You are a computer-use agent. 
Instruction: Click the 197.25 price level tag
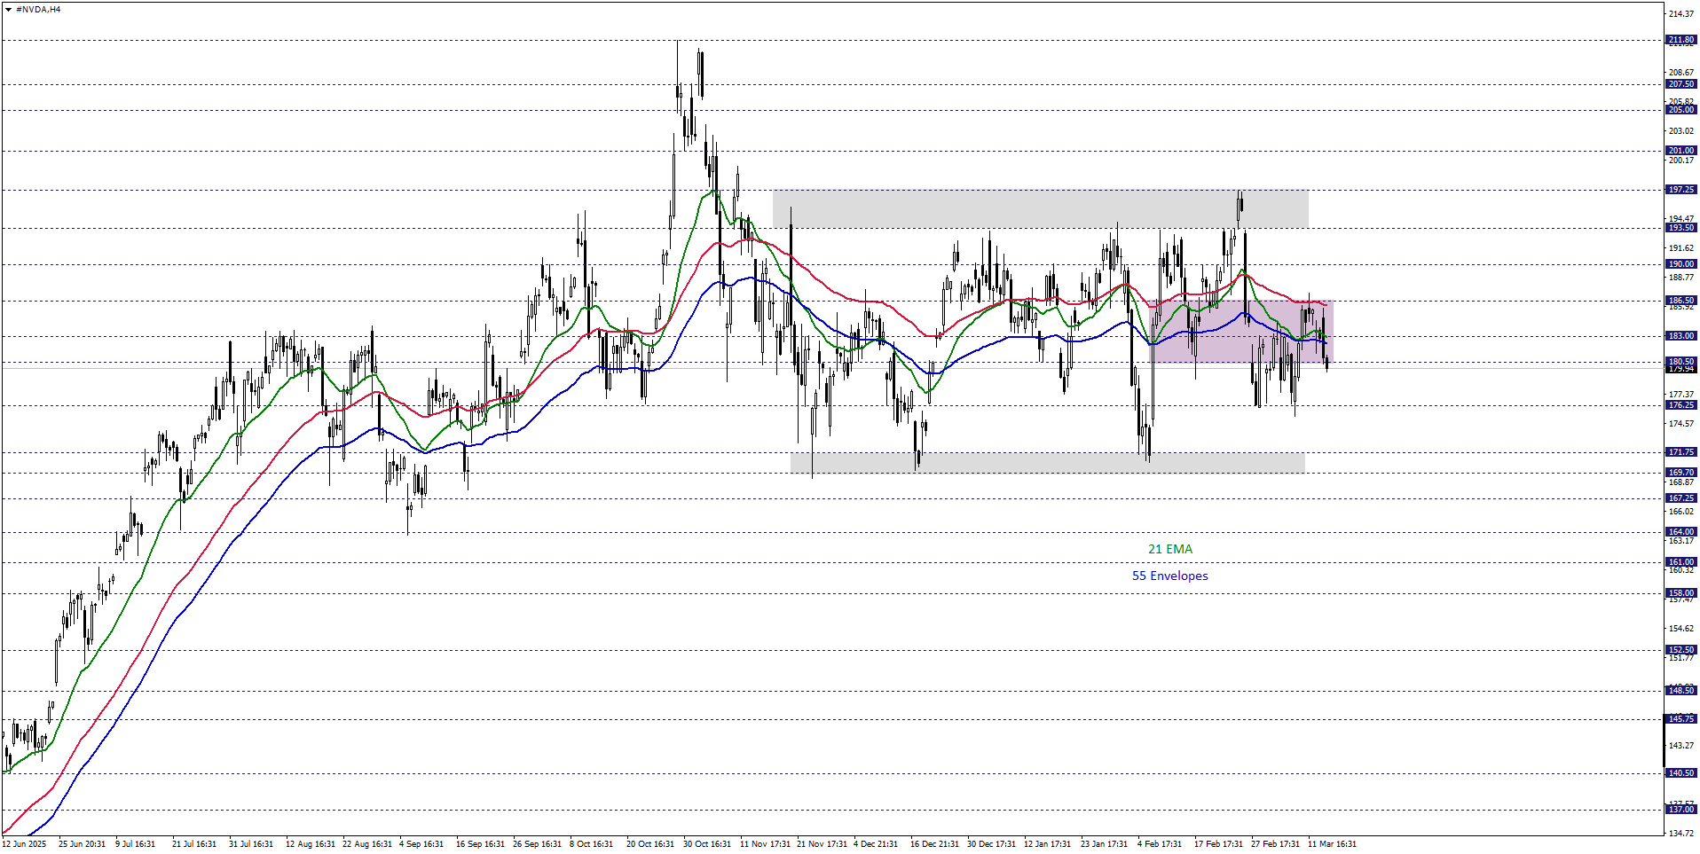click(1680, 190)
